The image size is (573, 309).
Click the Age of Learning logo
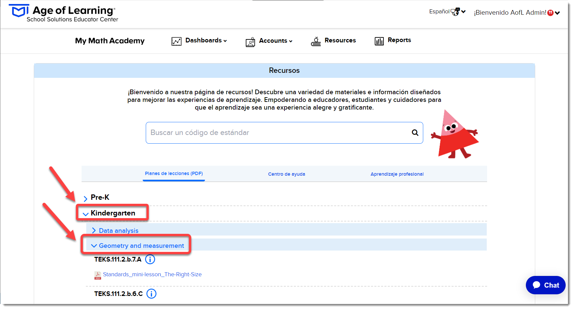[x=64, y=13]
